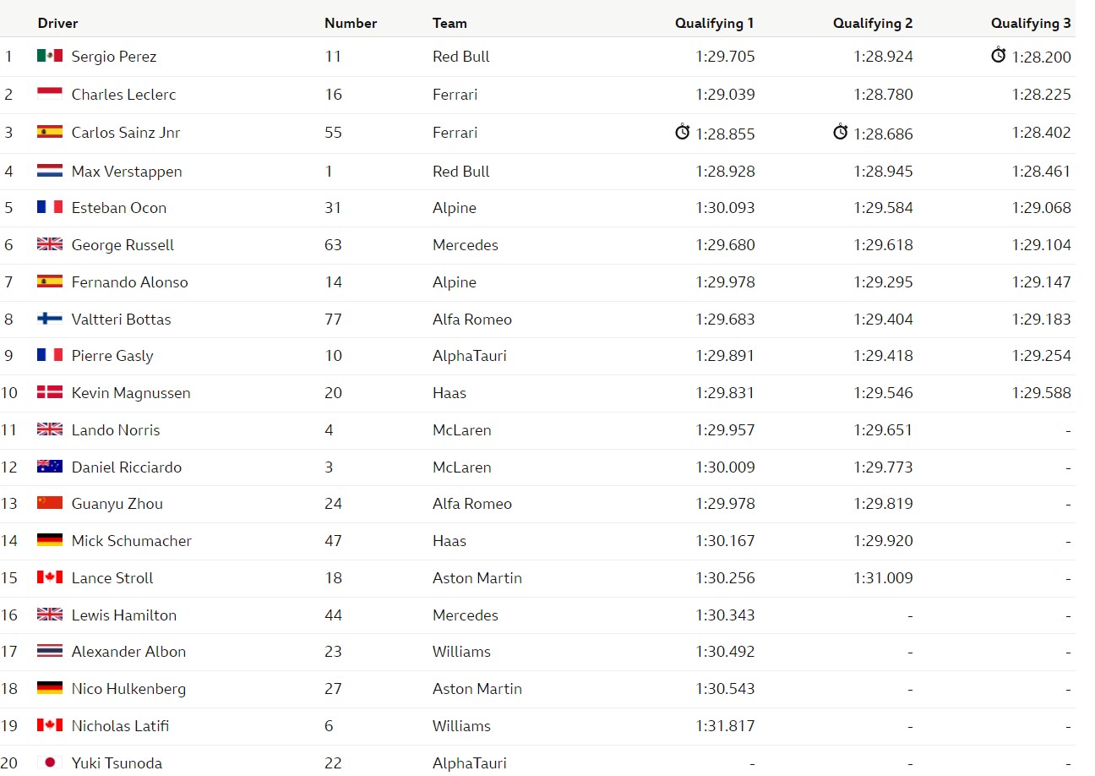Click the Finnish flag beside Valtteri Bottas

coord(50,319)
